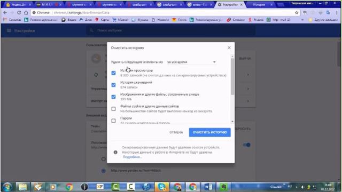Image resolution: width=342 pixels, height=192 pixels.
Task: Open Chrome's three-dot main menu
Action: point(337,13)
